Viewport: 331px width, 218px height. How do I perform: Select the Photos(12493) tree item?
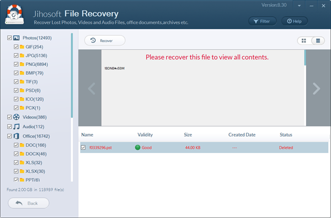pyautogui.click(x=37, y=38)
